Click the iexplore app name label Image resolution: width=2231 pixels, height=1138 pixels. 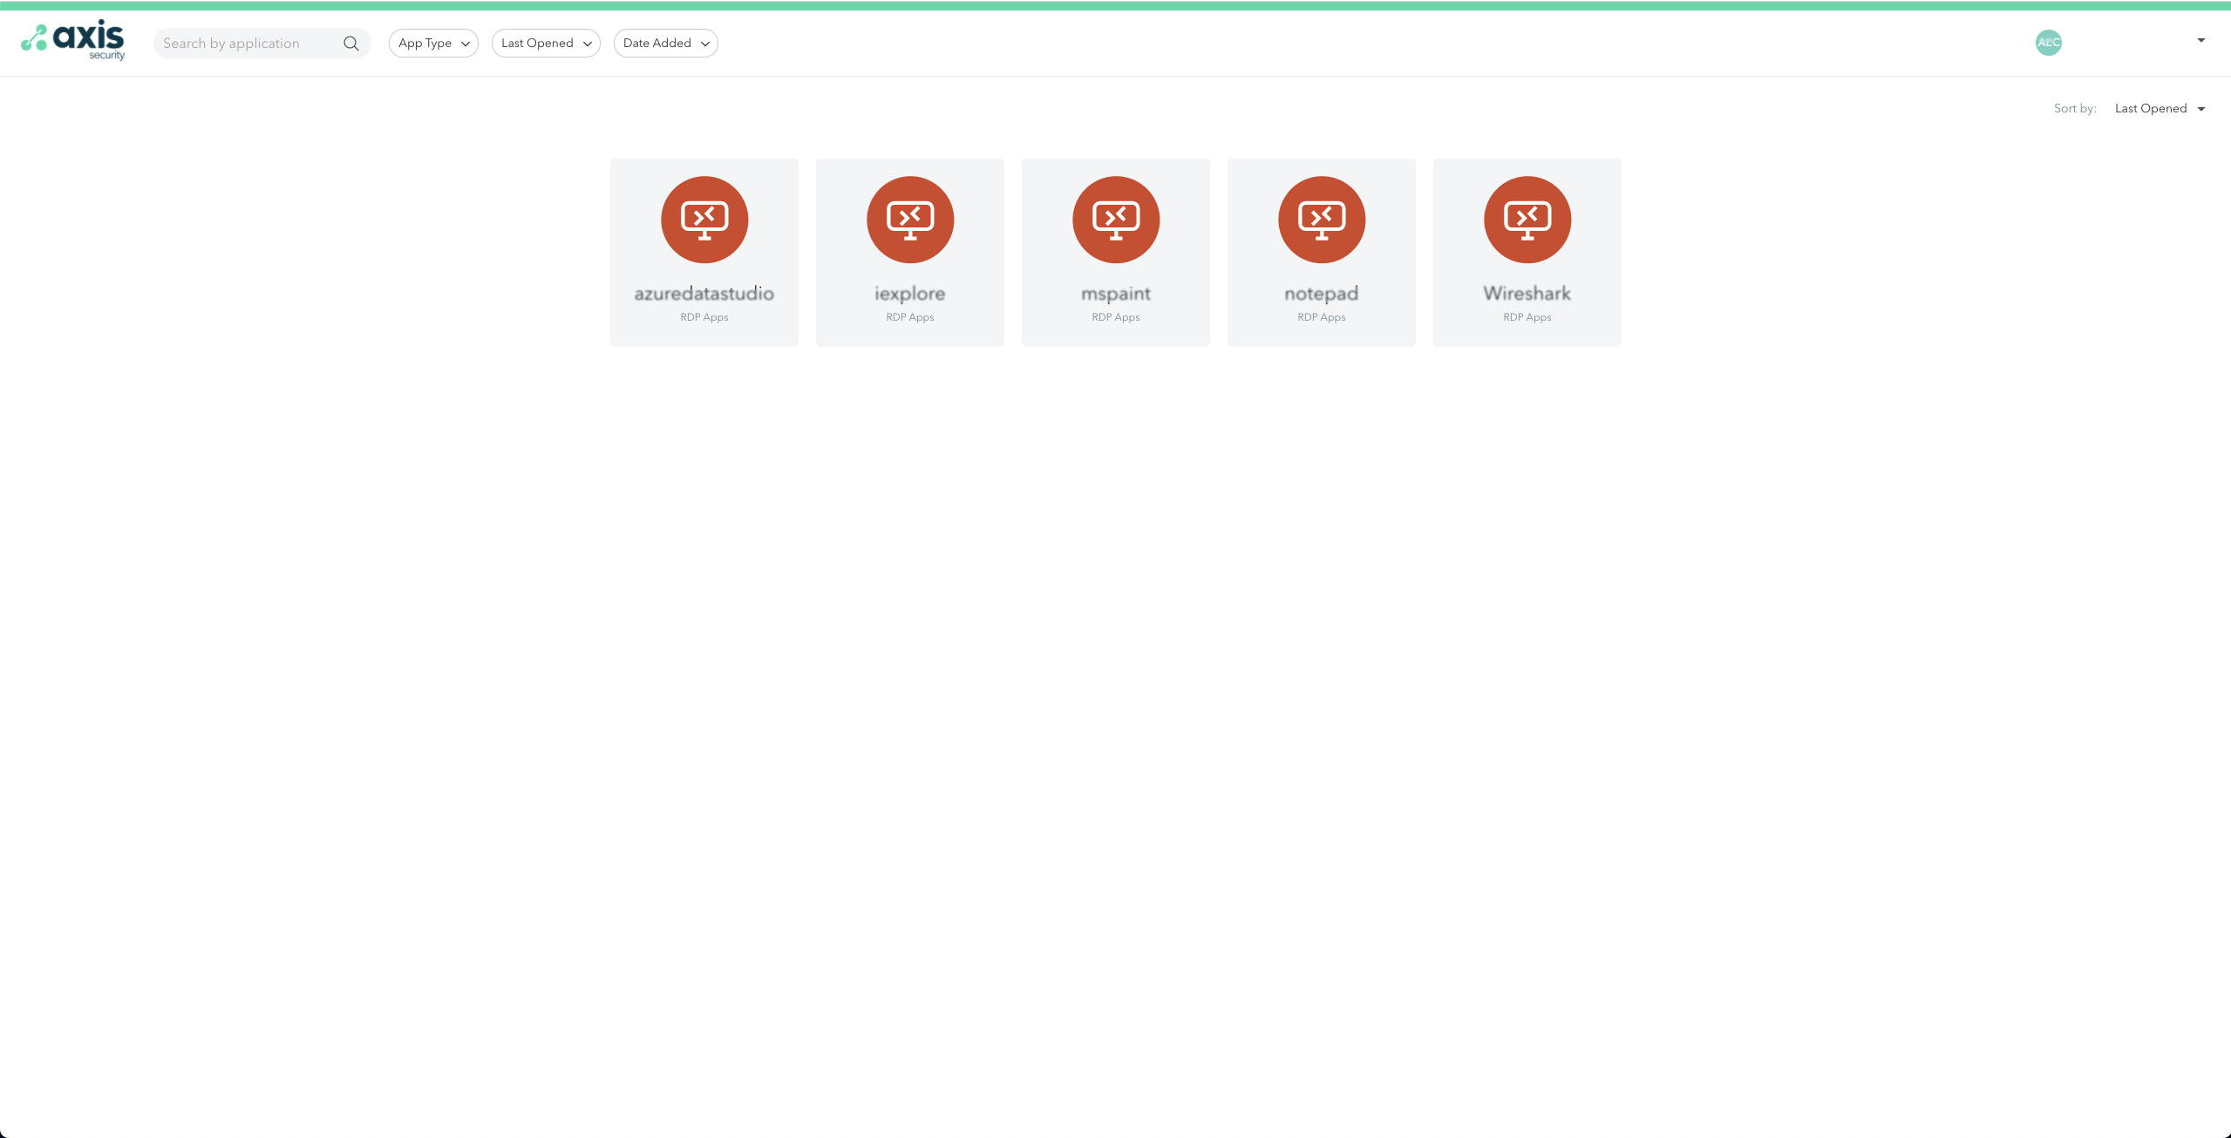click(910, 294)
